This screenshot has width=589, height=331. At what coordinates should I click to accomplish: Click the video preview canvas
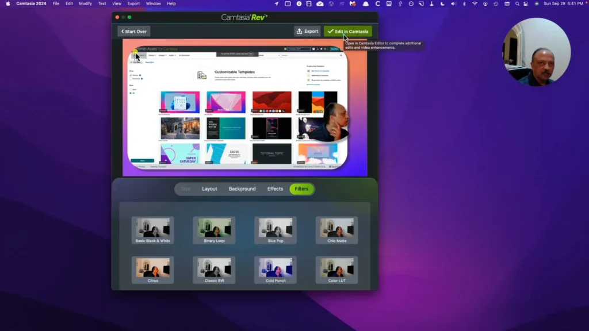(x=245, y=107)
